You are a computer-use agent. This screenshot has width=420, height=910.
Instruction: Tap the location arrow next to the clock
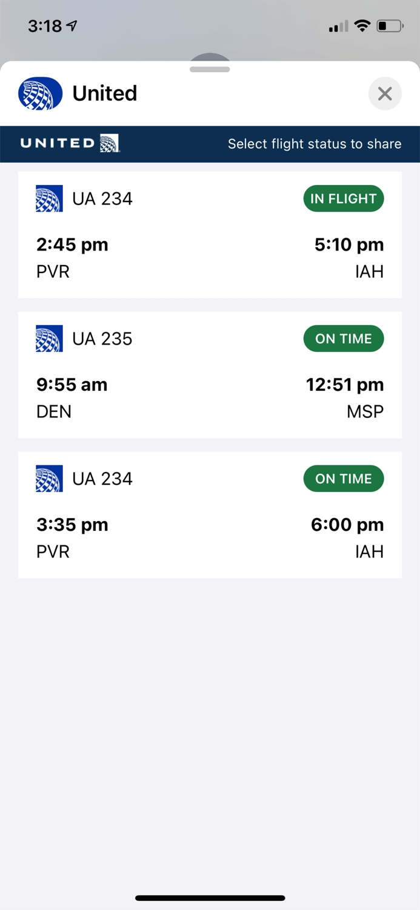tap(73, 25)
